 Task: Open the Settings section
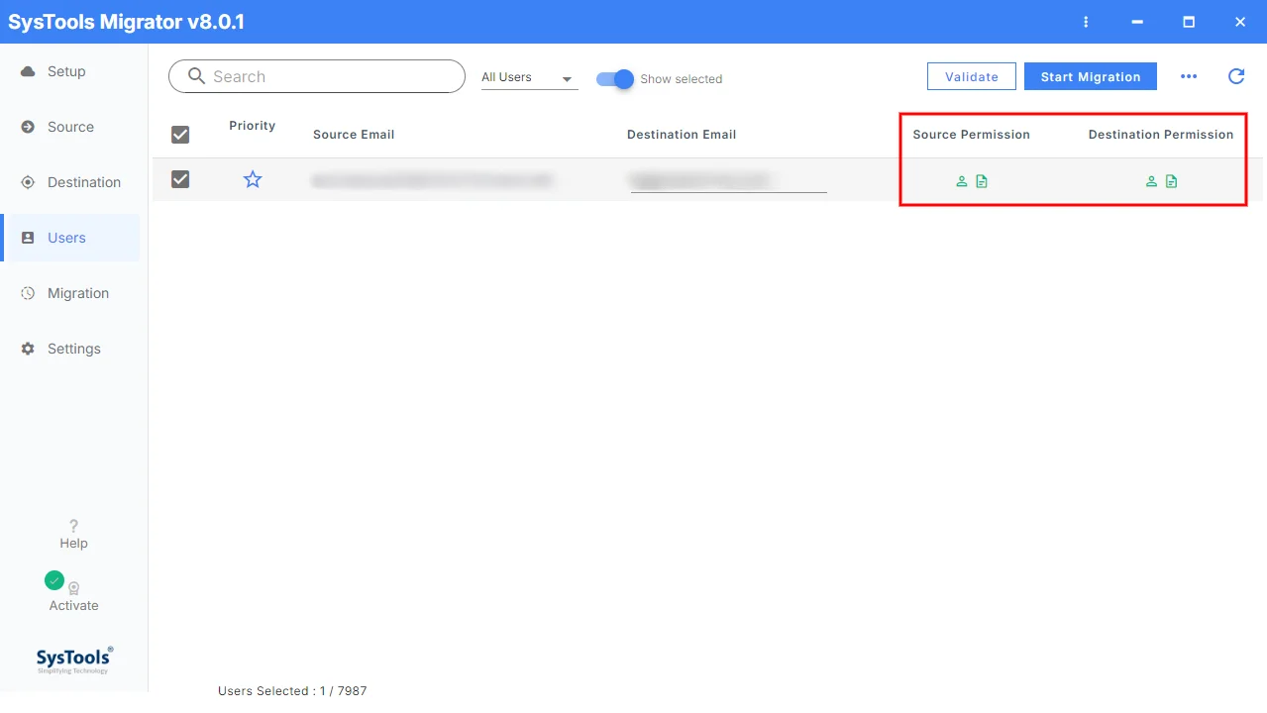tap(69, 349)
